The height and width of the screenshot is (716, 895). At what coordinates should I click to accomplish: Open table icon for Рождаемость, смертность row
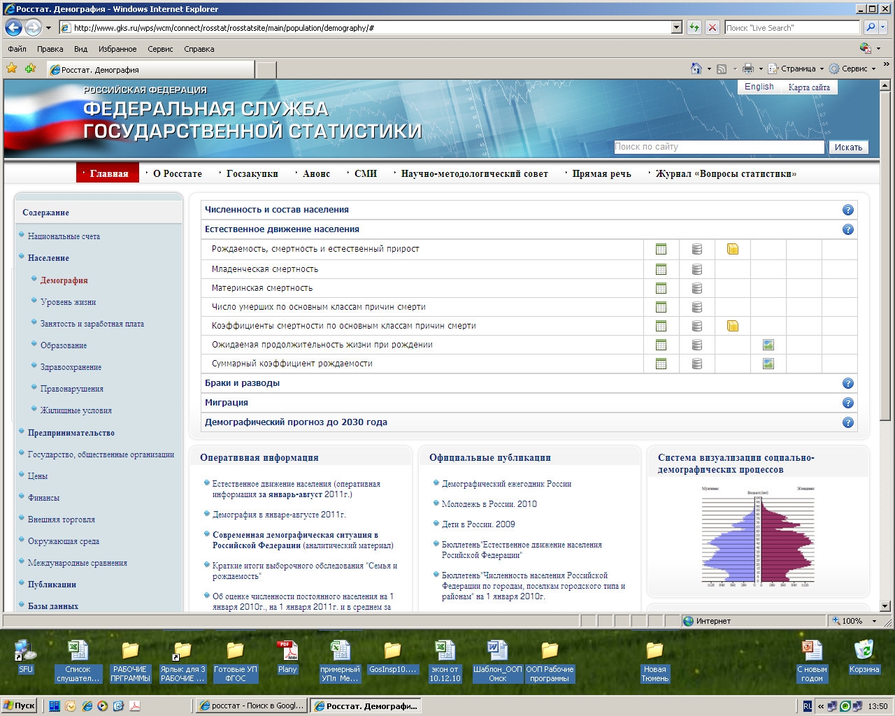click(661, 249)
